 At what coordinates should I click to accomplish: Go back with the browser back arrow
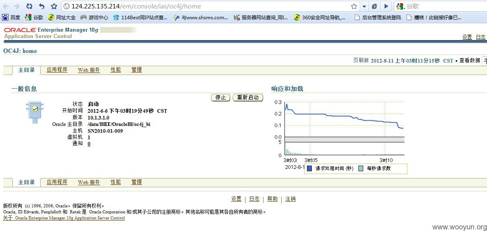6,6
